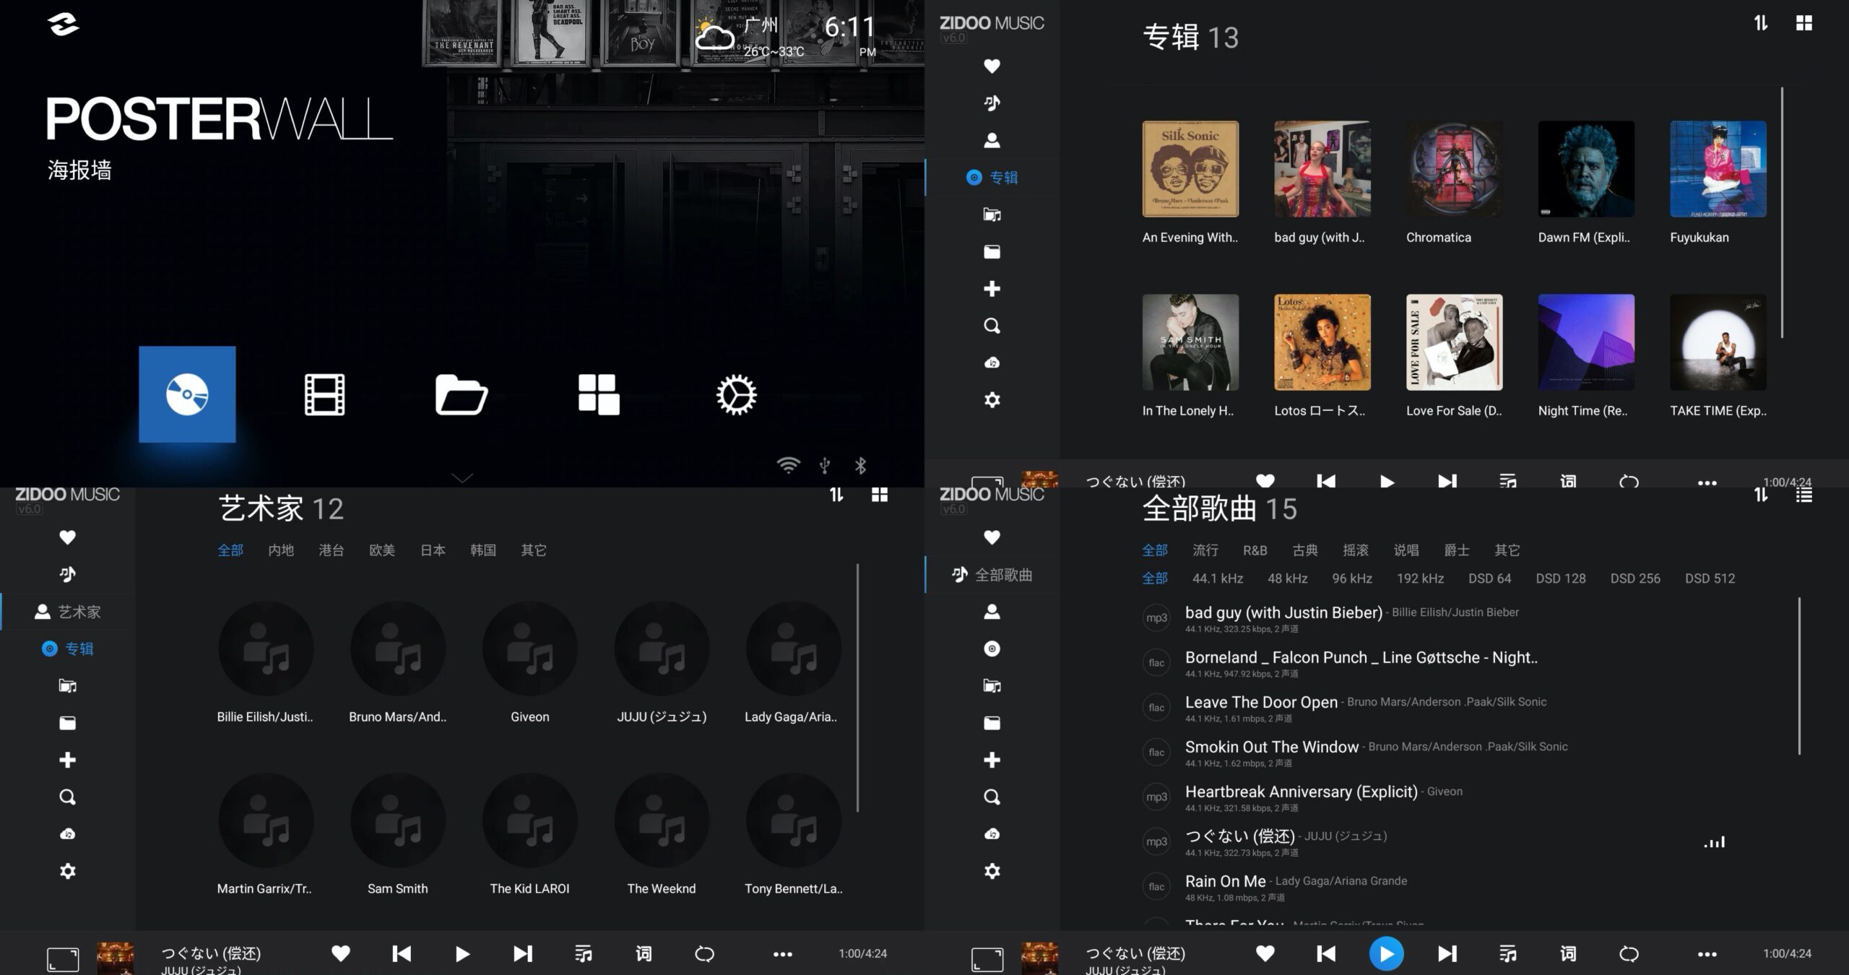Select the 欧美 artist filter tab
This screenshot has width=1849, height=975.
click(382, 550)
